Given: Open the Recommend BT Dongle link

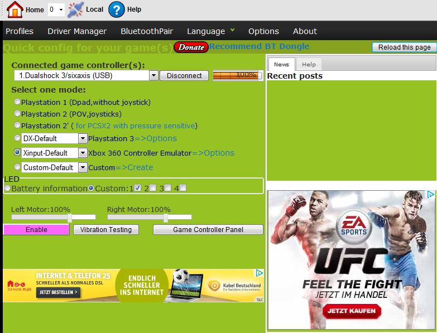Looking at the screenshot, I should (x=259, y=46).
